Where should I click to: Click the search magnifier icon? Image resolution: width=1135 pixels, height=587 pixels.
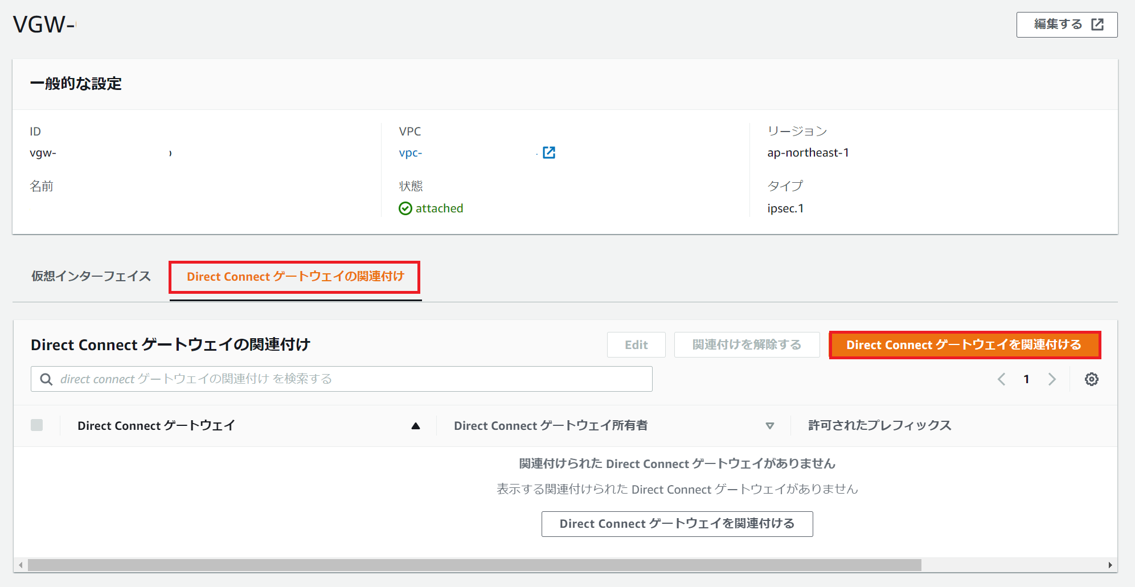click(46, 379)
